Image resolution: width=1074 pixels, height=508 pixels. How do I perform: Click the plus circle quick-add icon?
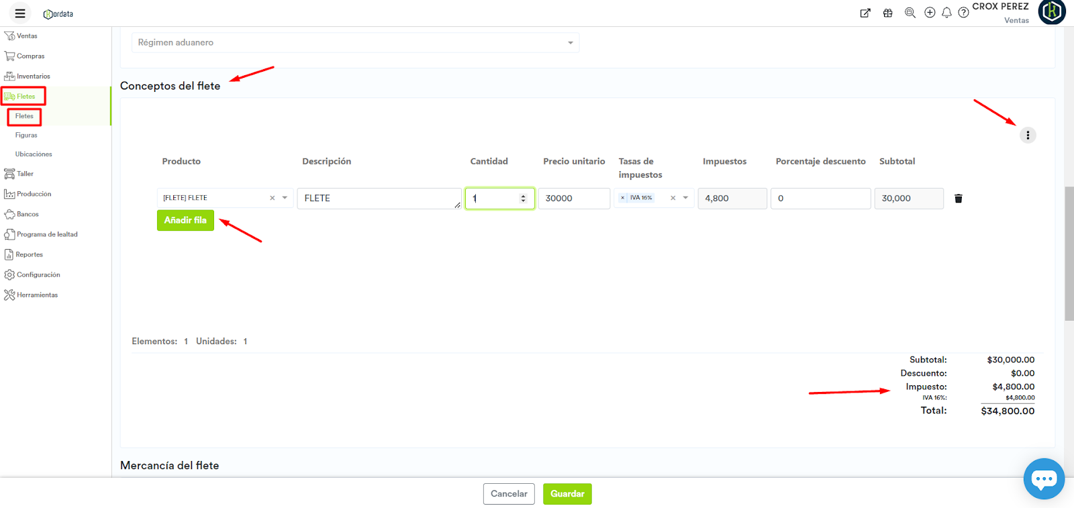[930, 13]
